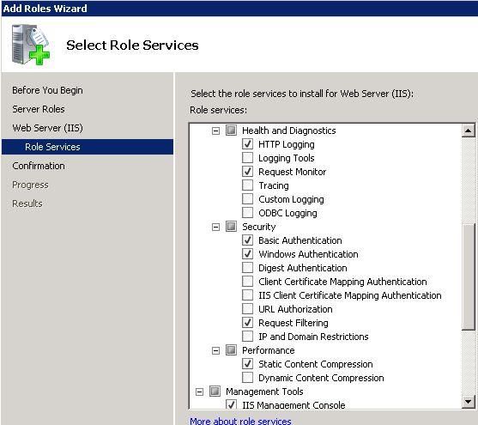Viewport: 478px width, 425px height.
Task: Select Web Server (IIS) in sidebar
Action: (47, 128)
